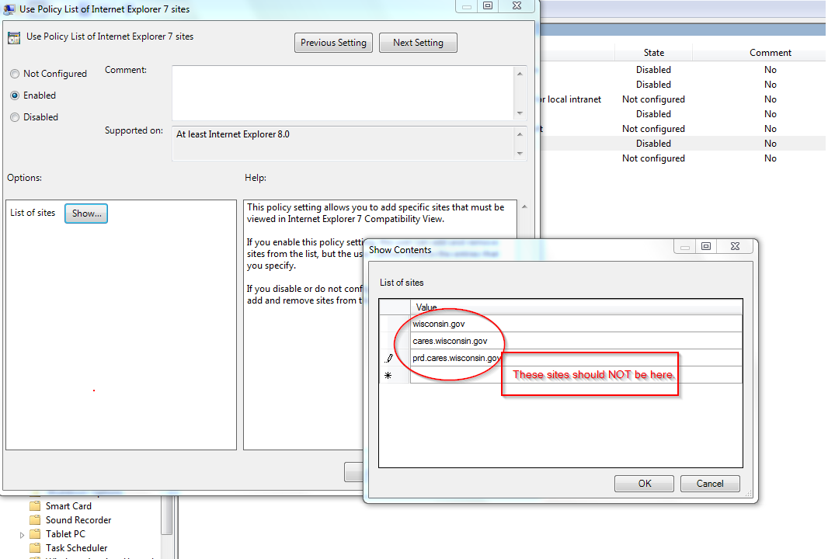Click the Smart Card folder icon
Viewport: 828px width, 559px height.
point(36,505)
